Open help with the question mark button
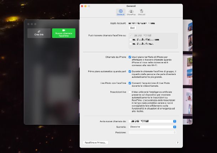This screenshot has height=153, width=217. pos(178,143)
